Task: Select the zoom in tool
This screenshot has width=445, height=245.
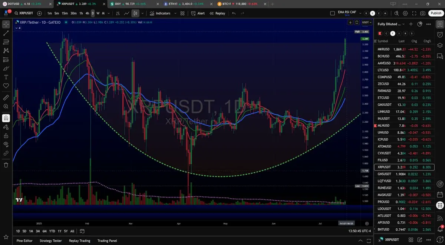Action: pyautogui.click(x=6, y=106)
